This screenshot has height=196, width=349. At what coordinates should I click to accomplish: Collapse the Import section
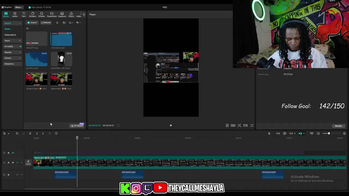coord(12,23)
